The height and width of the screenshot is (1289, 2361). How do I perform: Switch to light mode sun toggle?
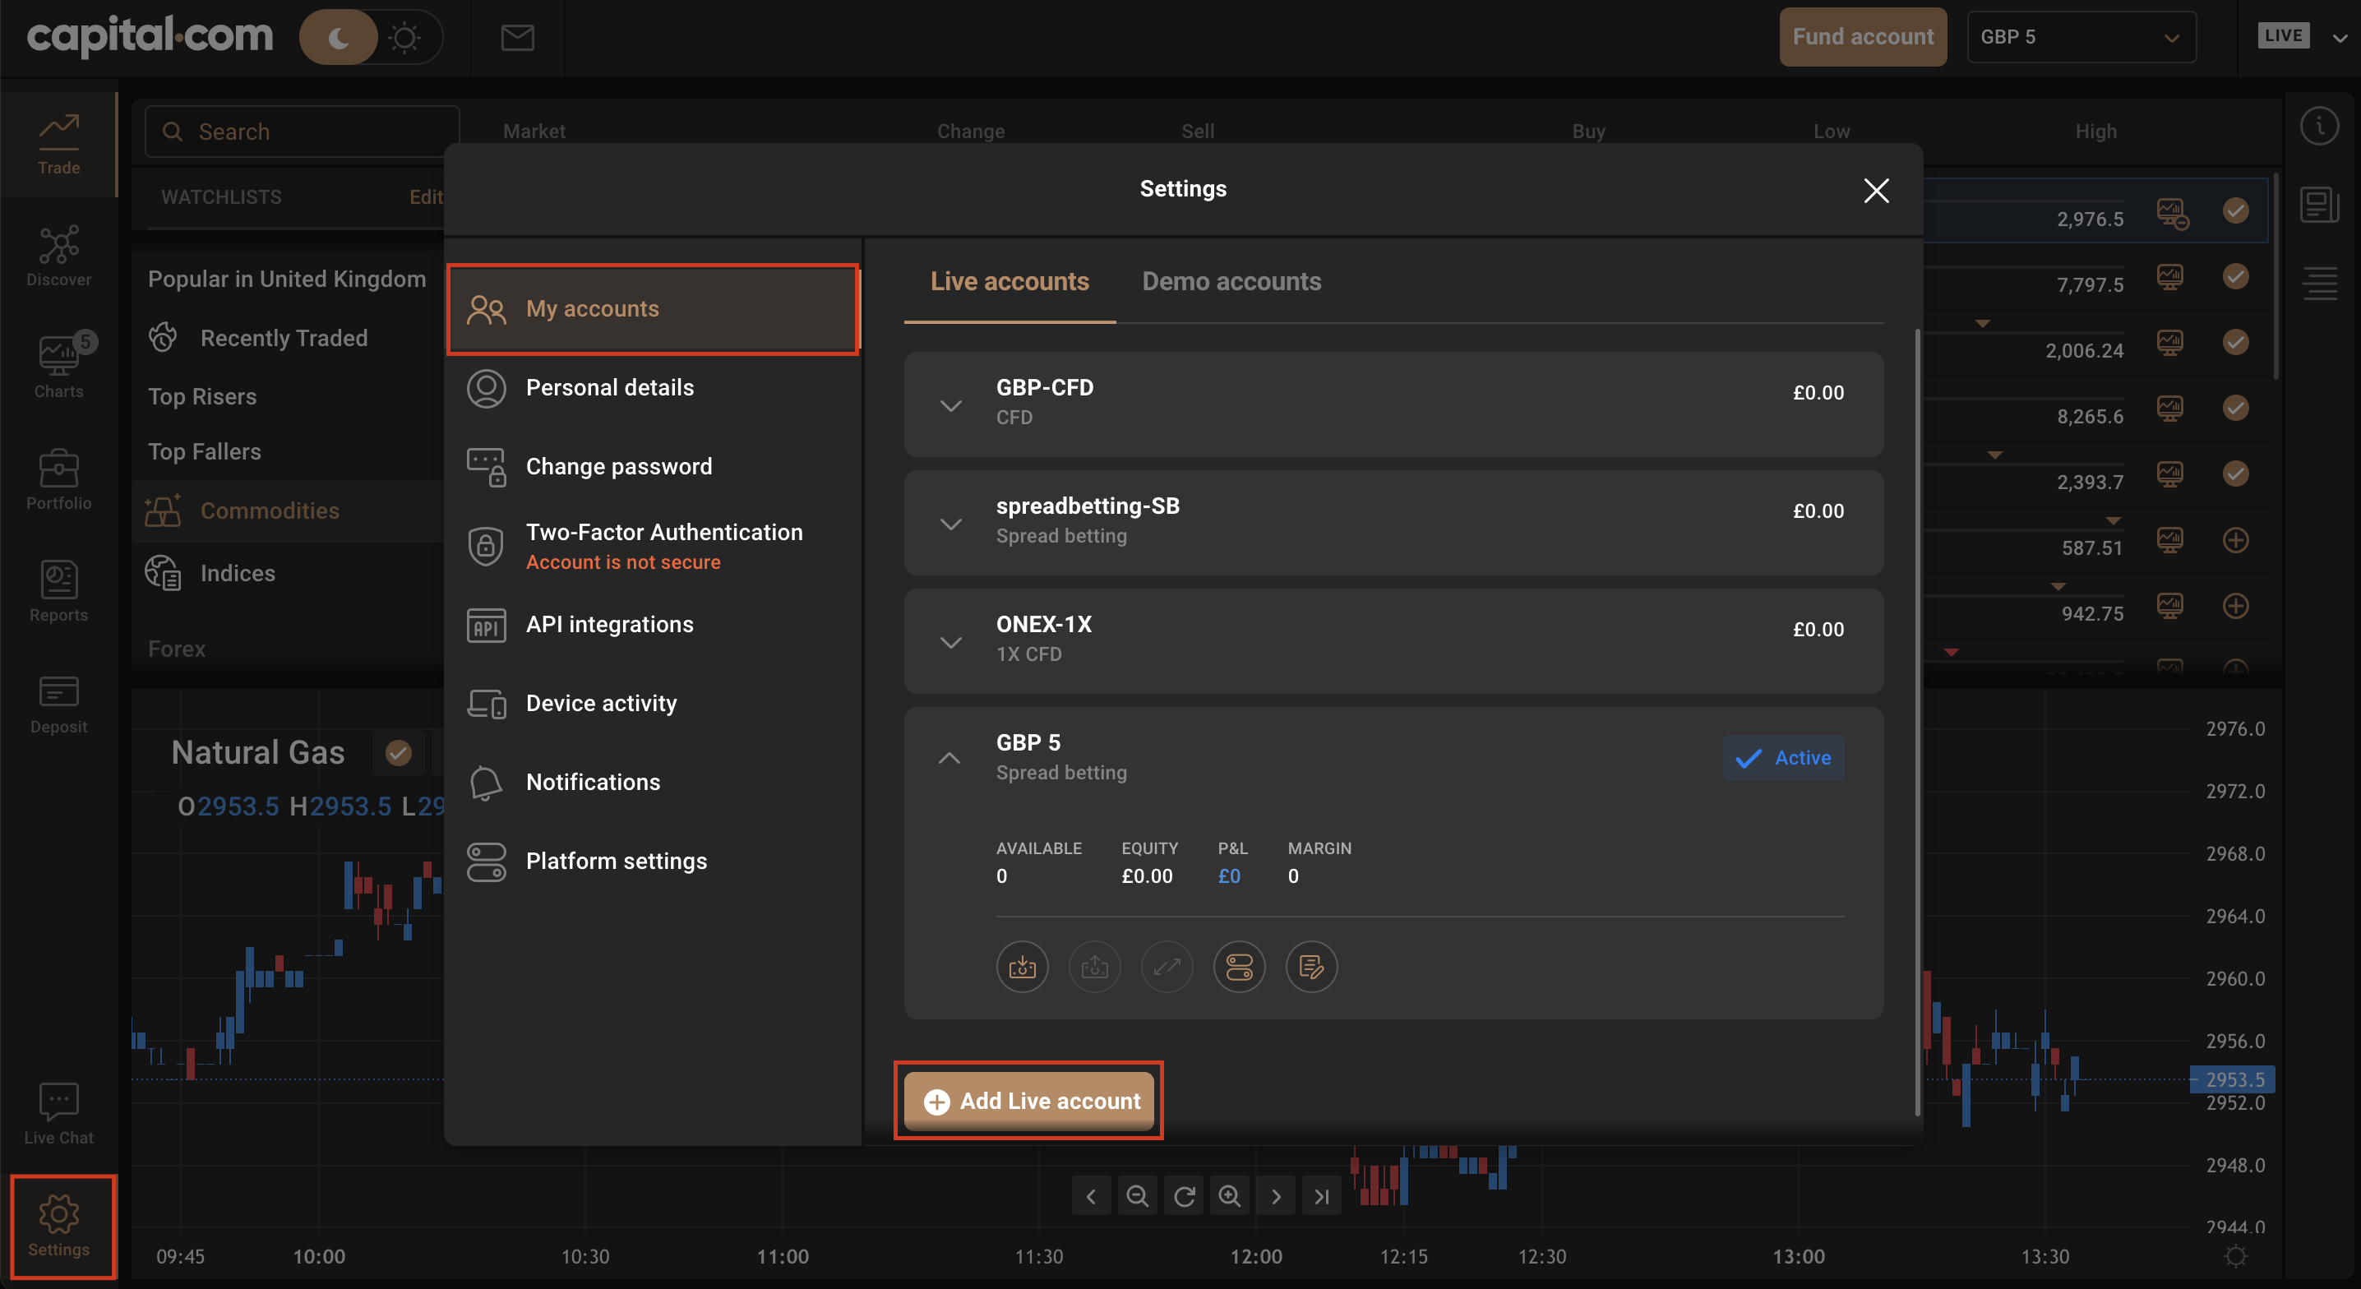404,38
